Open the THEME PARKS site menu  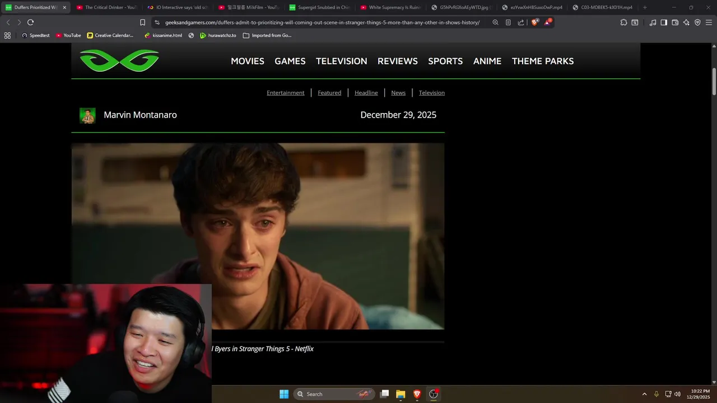tap(543, 61)
